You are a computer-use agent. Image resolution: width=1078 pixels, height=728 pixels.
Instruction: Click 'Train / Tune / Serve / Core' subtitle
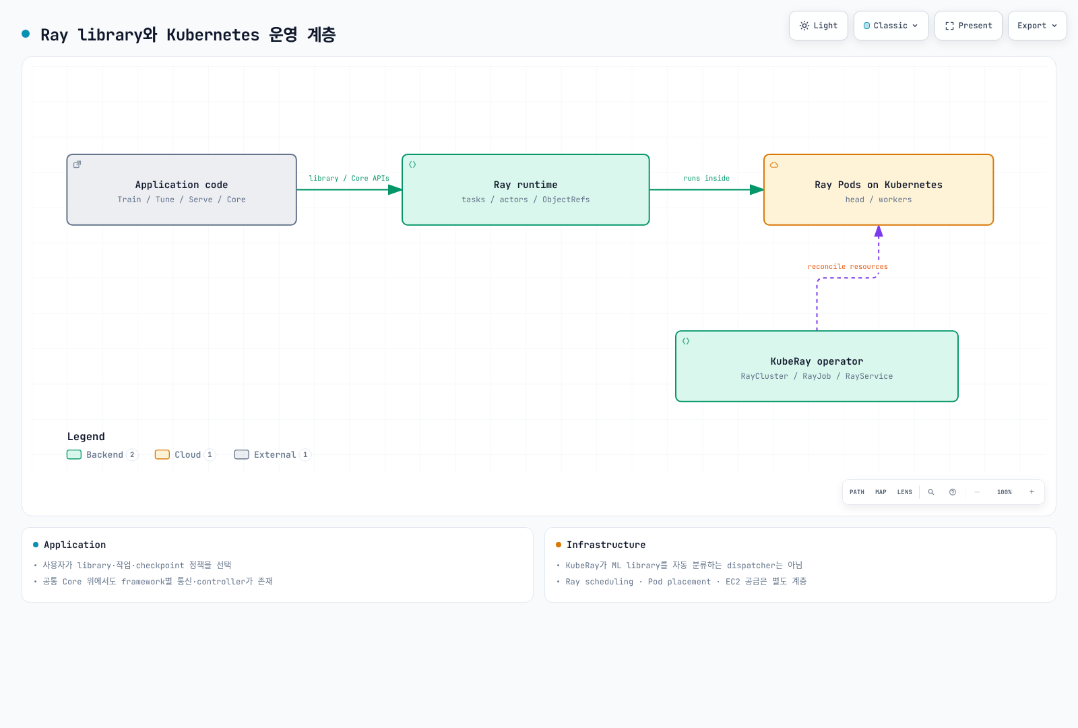pos(181,200)
